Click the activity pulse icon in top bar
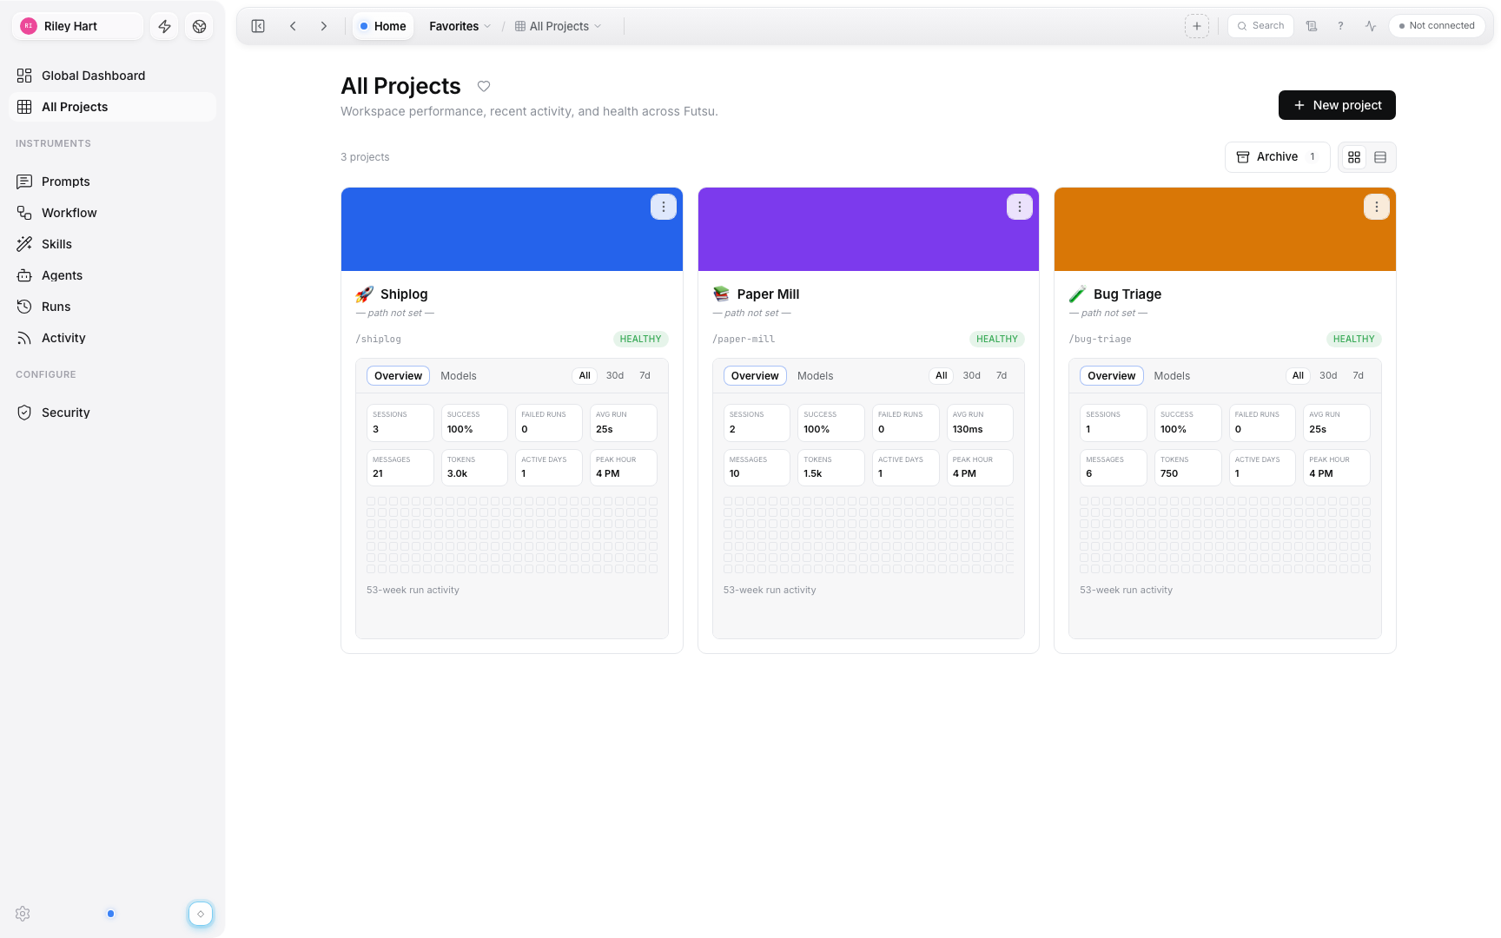This screenshot has width=1501, height=938. [x=1370, y=26]
